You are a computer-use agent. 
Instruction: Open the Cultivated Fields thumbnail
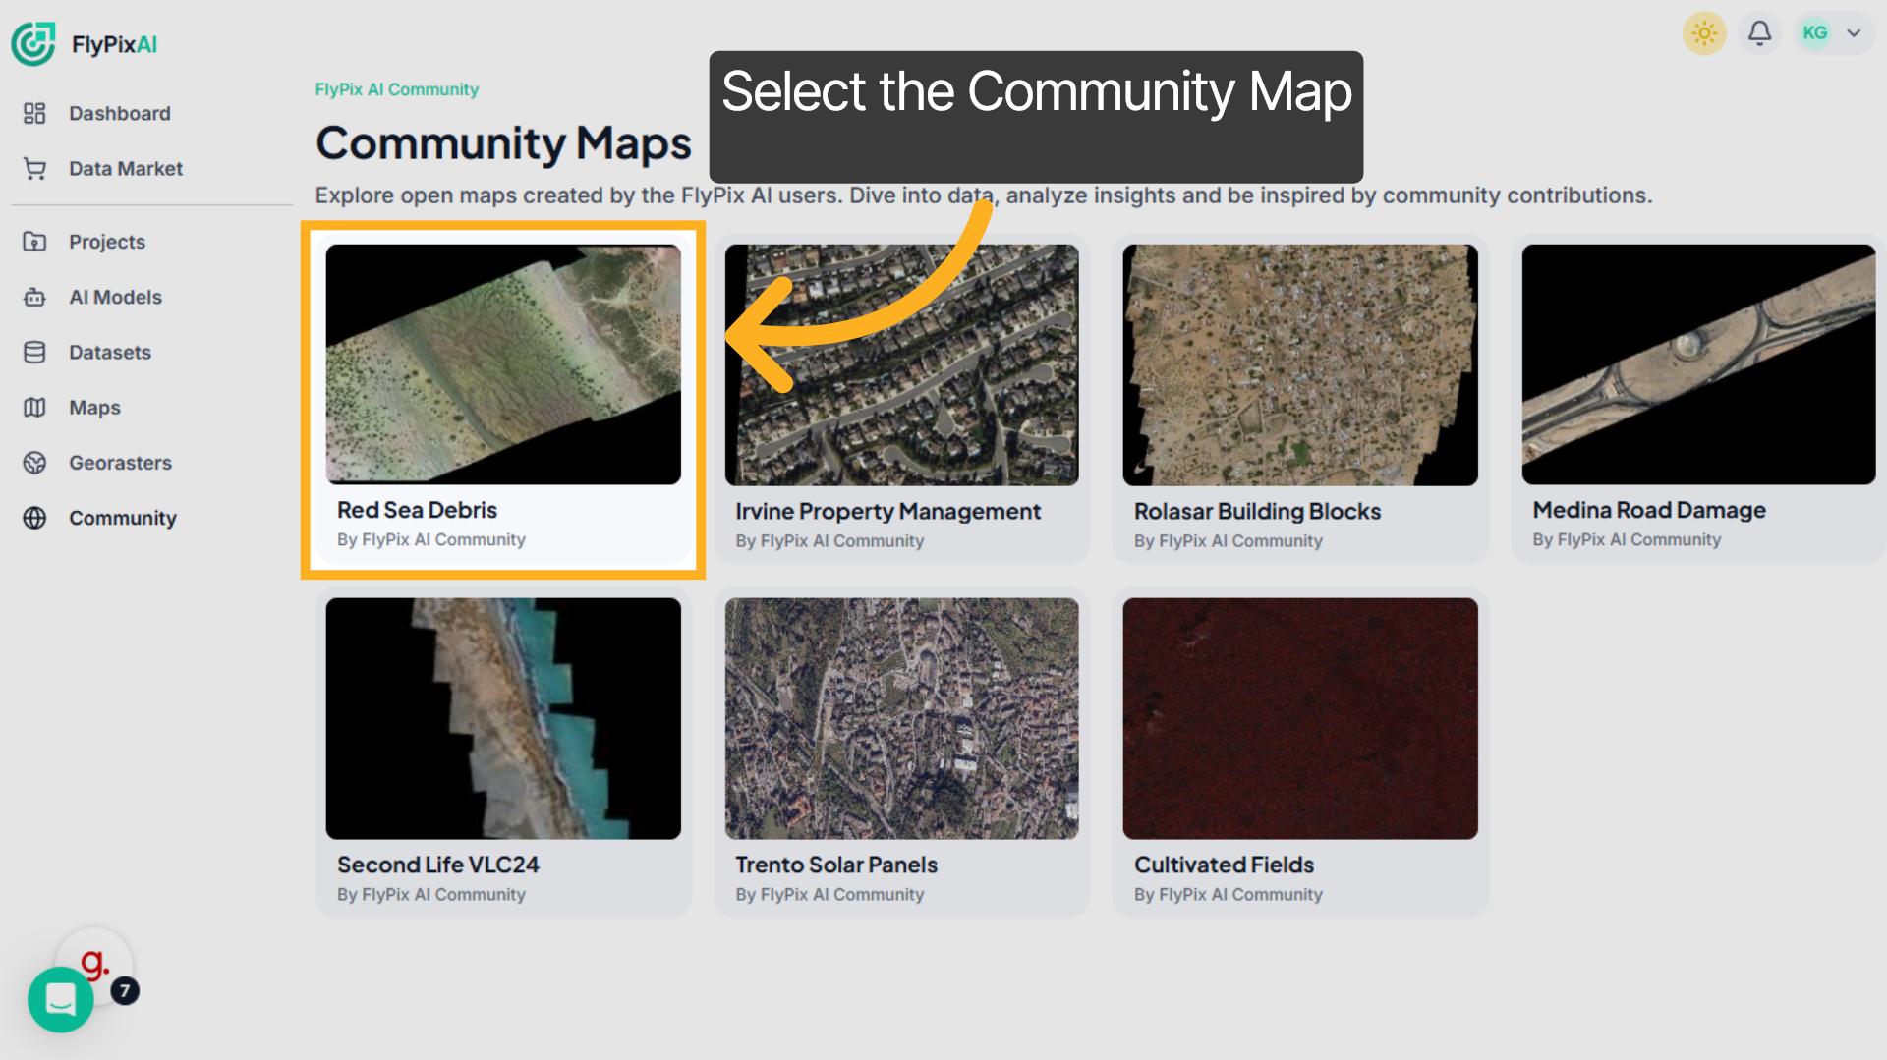point(1300,718)
